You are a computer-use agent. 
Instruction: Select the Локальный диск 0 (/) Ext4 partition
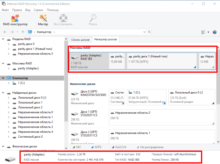point(192,97)
